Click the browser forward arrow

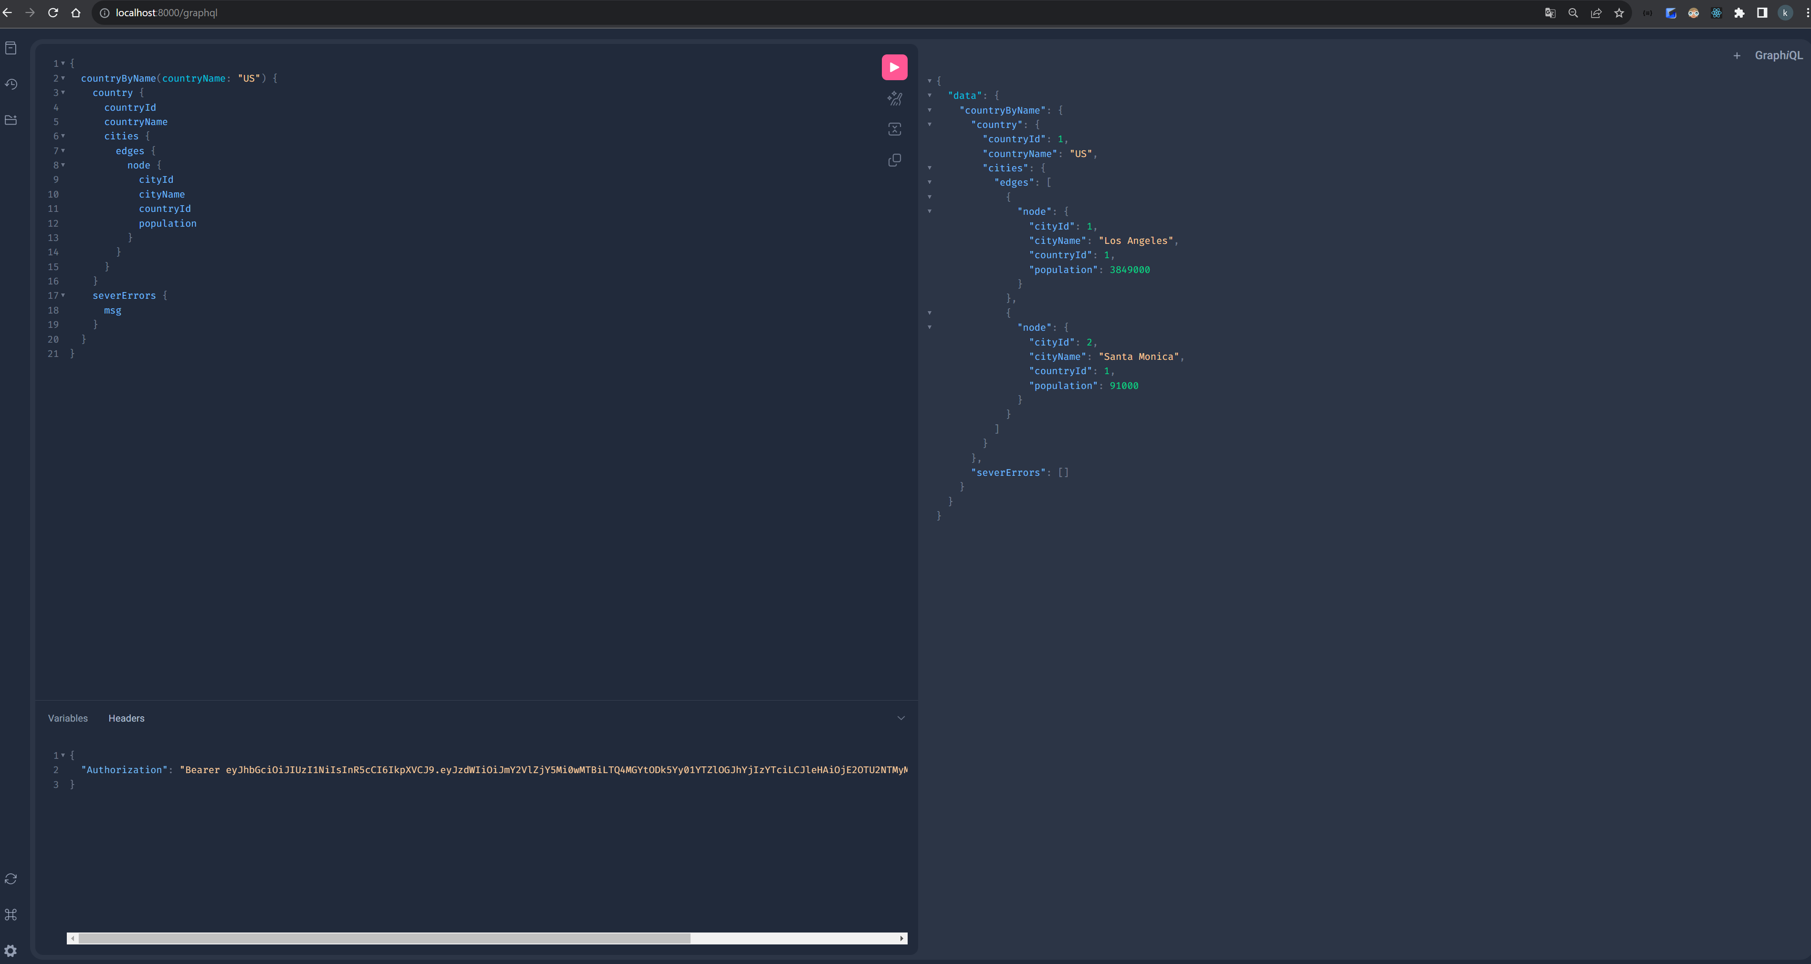tap(30, 13)
